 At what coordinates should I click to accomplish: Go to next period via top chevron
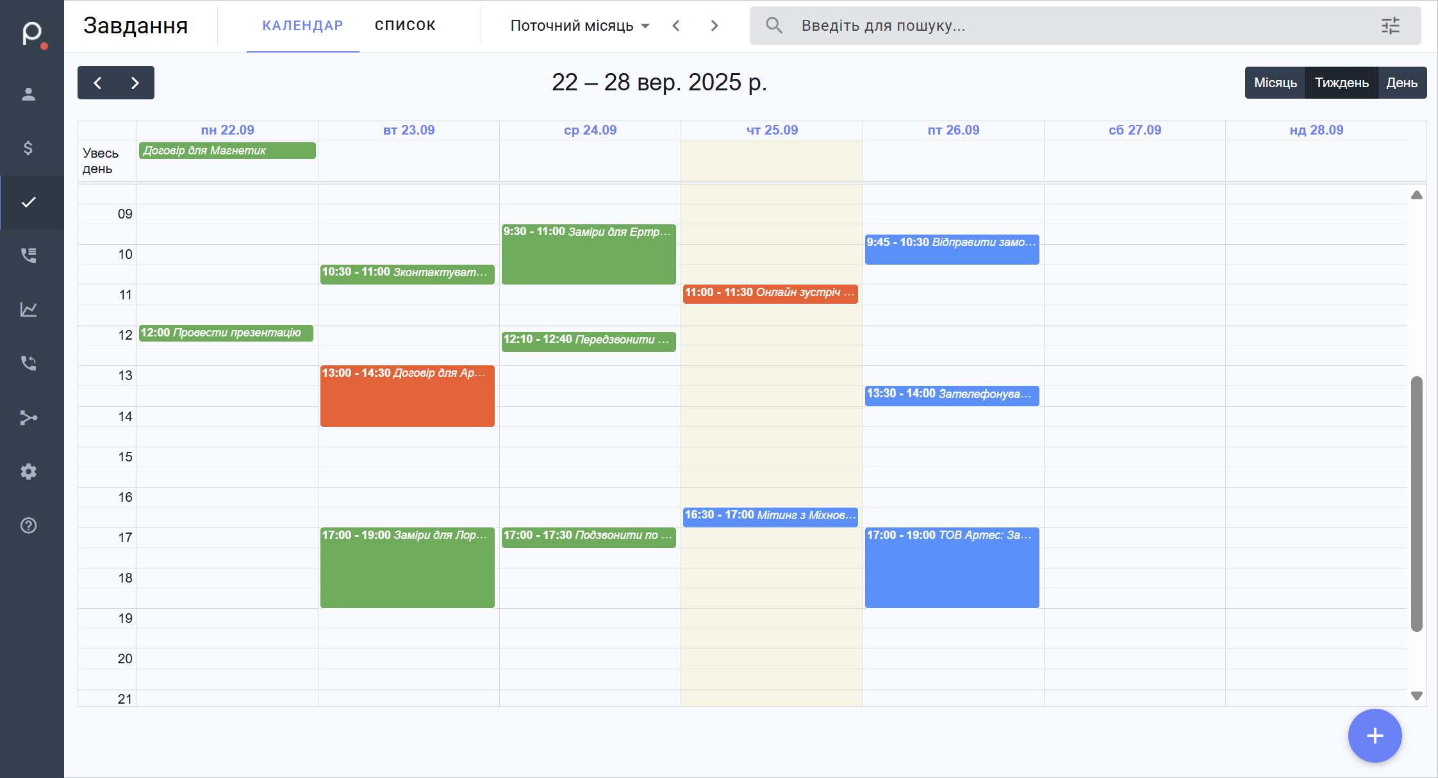[x=715, y=26]
